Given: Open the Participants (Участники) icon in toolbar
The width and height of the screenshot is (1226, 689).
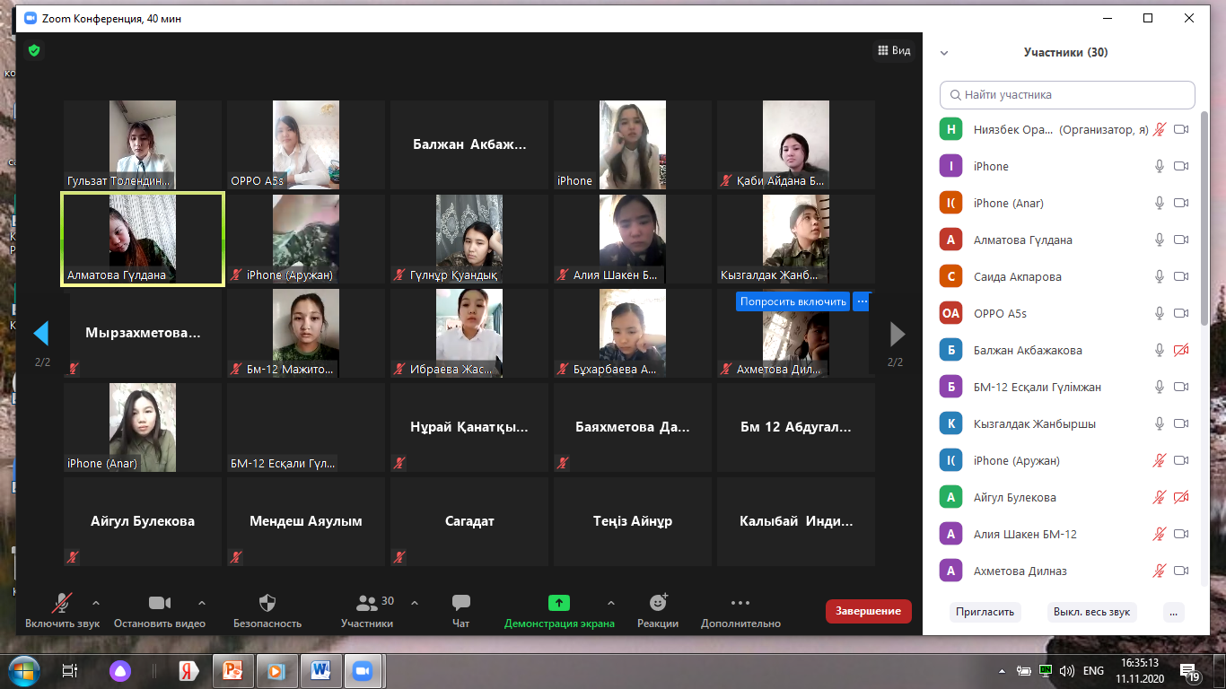Looking at the screenshot, I should tap(366, 603).
